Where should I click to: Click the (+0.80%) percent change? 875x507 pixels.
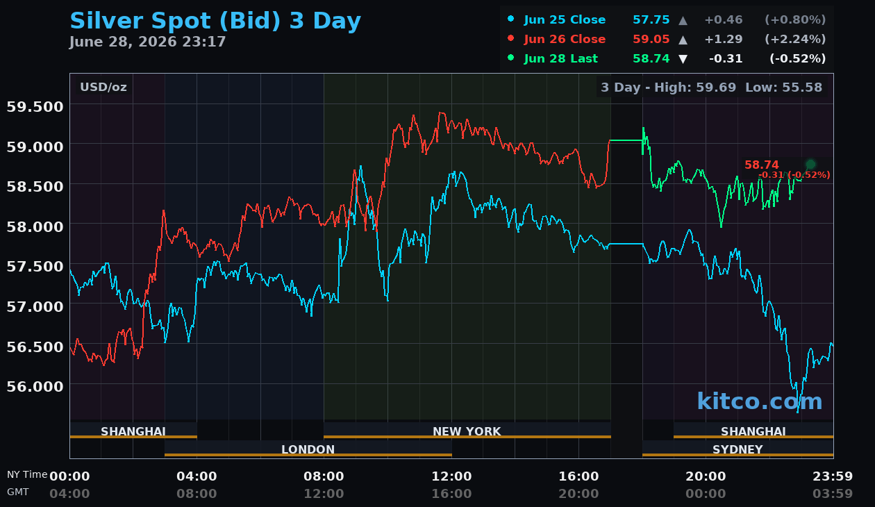(795, 20)
